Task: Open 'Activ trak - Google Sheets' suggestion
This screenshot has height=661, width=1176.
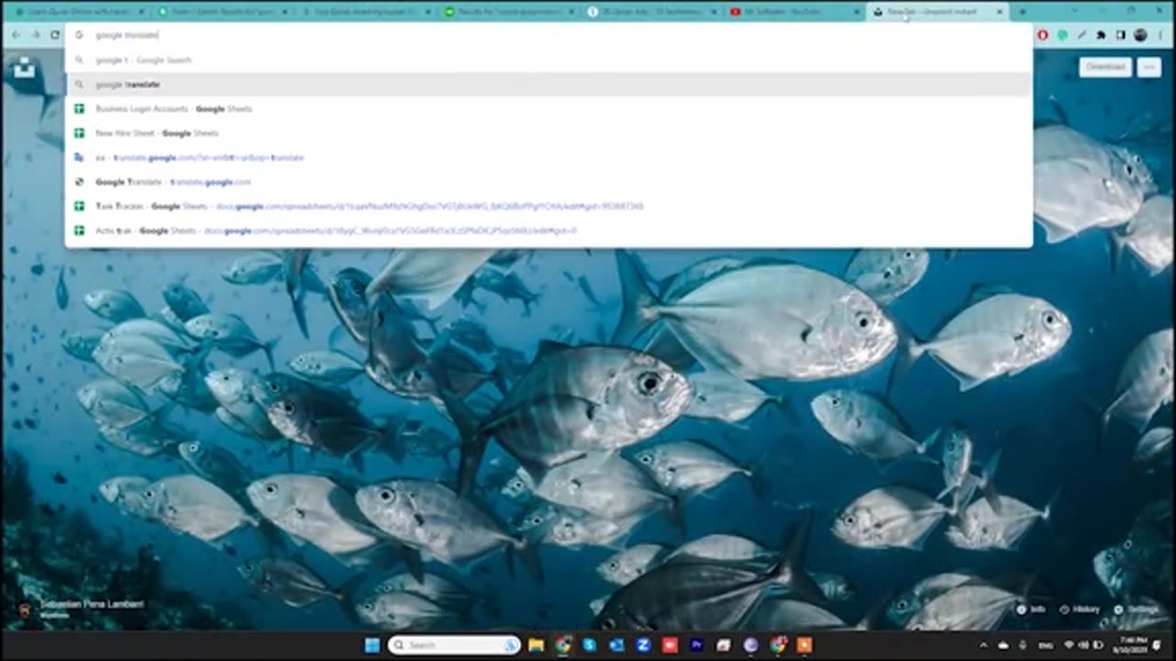Action: click(548, 230)
